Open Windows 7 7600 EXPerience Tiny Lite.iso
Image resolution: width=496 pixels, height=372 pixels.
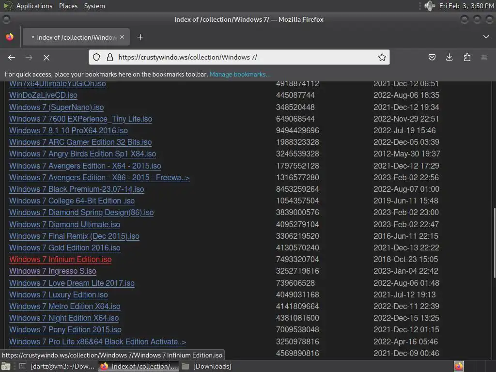point(81,119)
